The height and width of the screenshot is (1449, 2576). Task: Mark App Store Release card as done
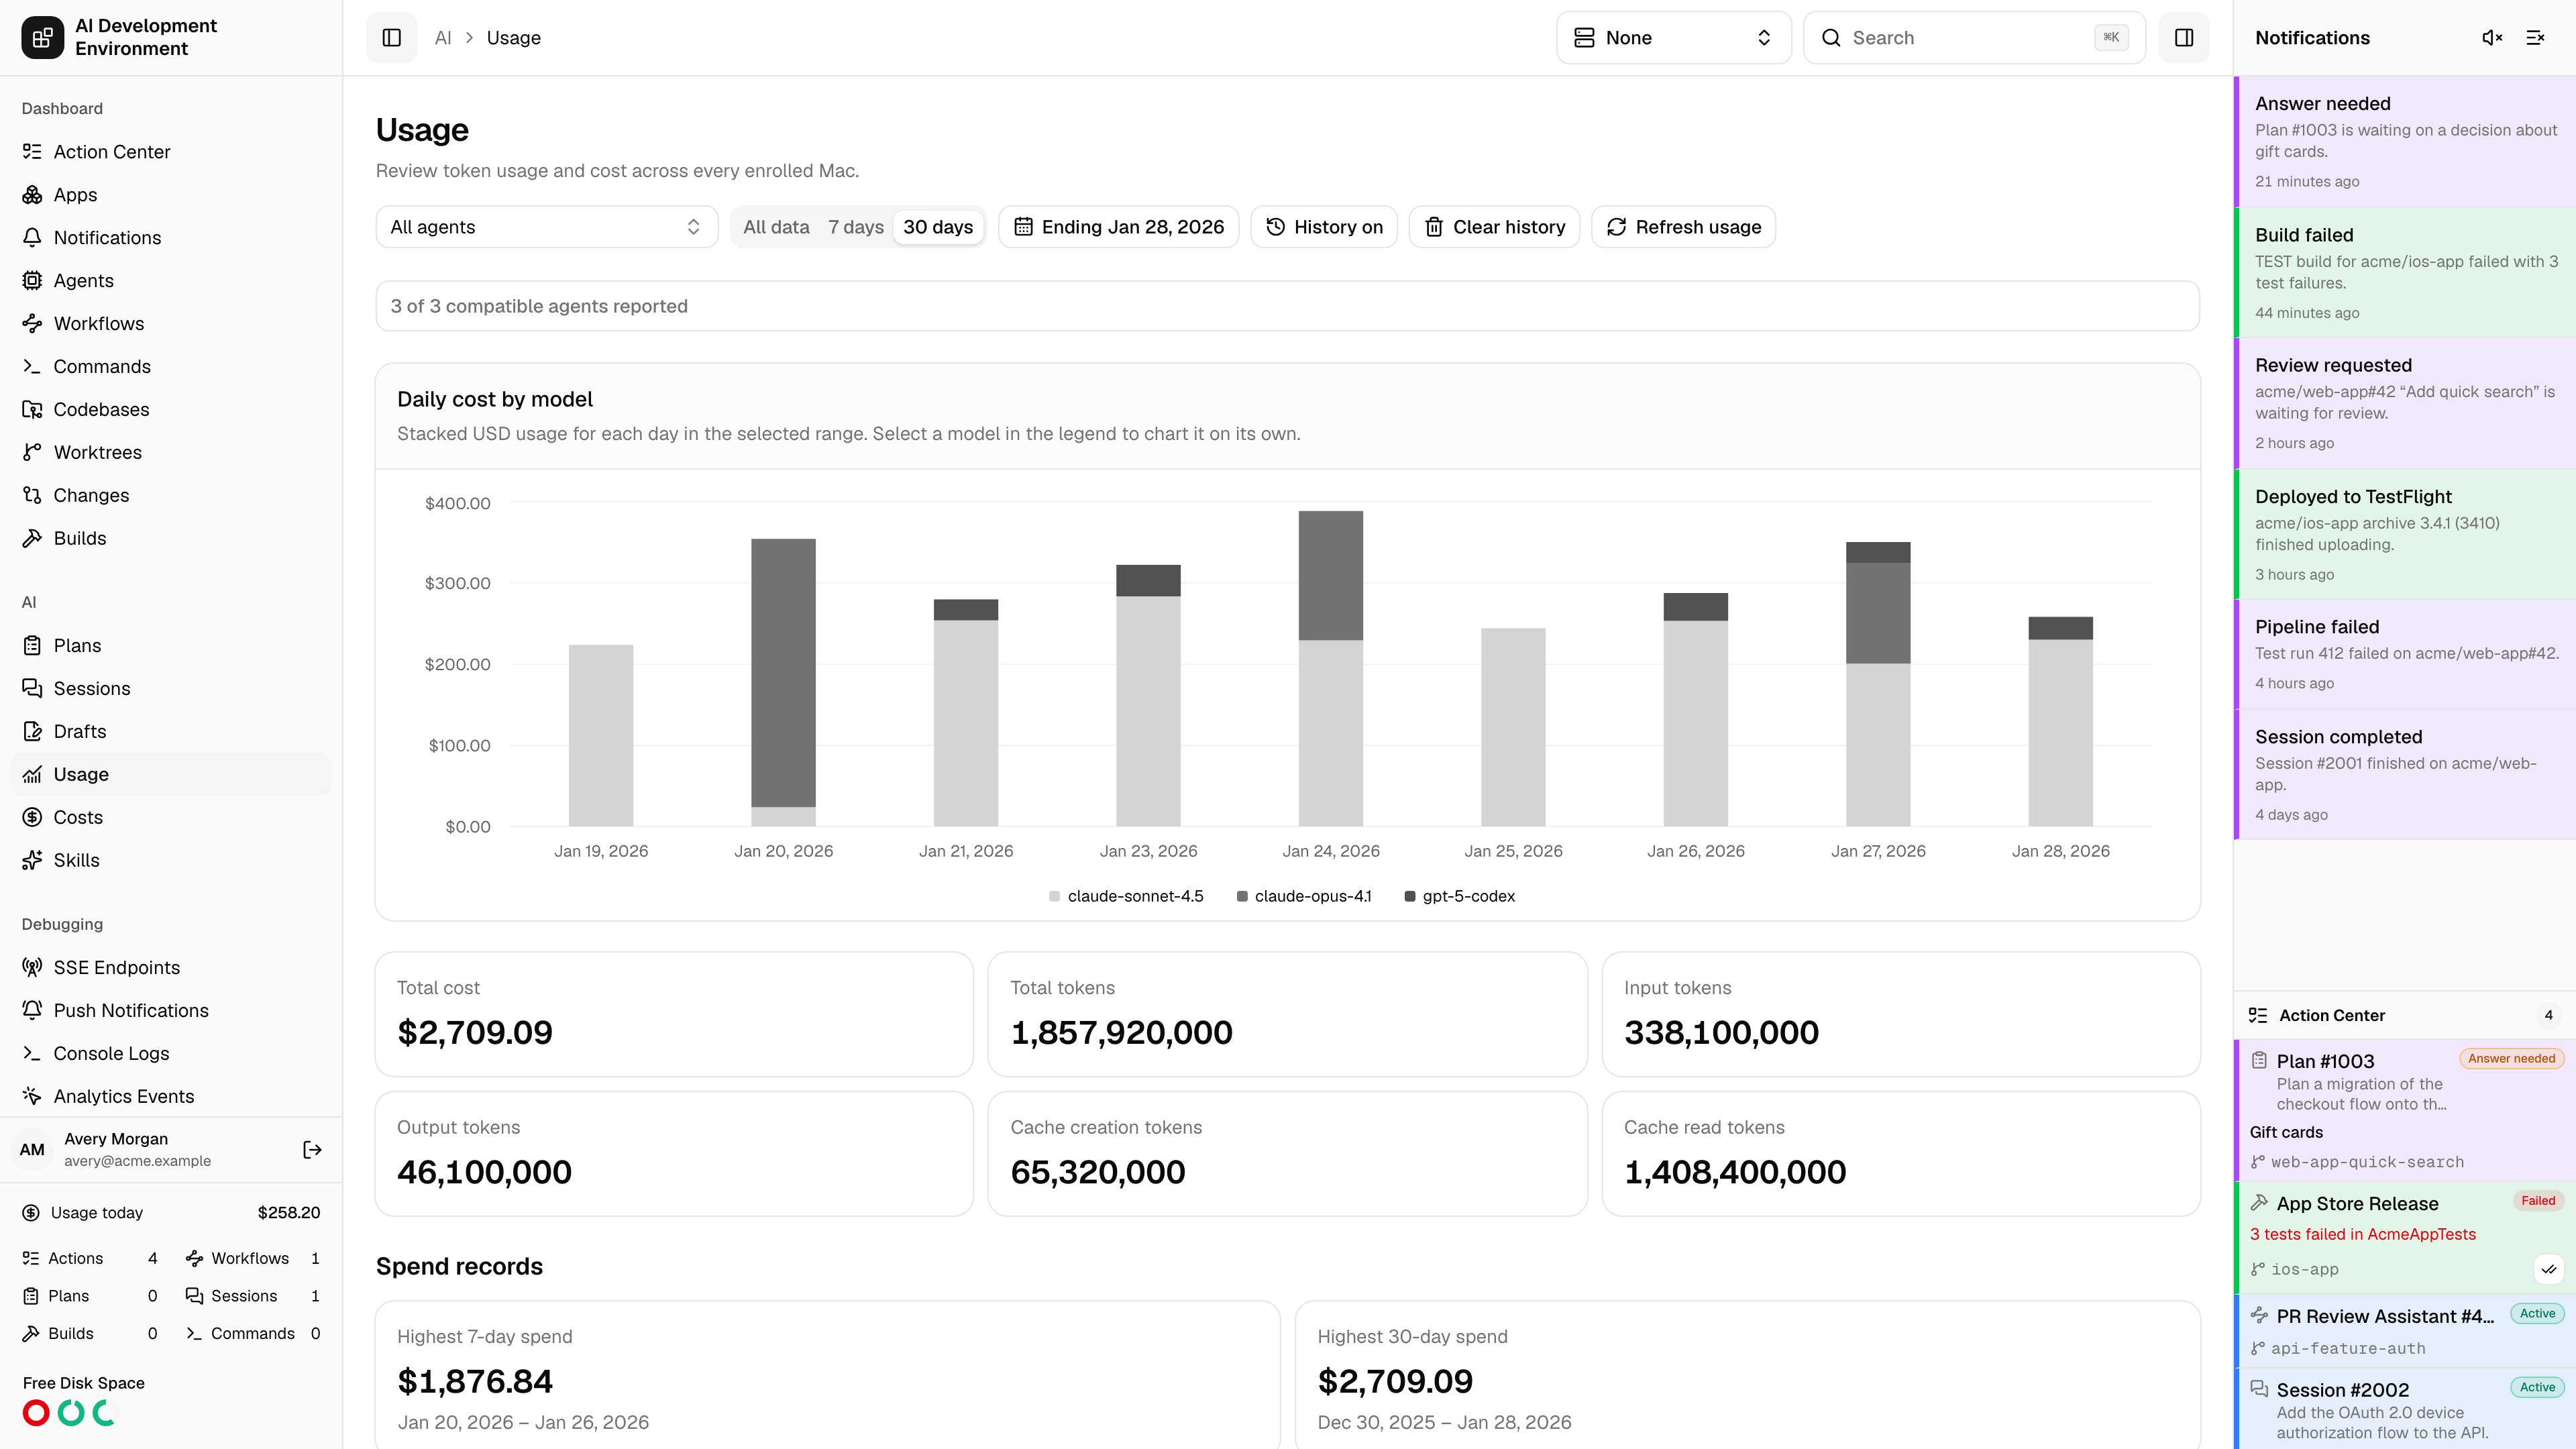point(2549,1269)
